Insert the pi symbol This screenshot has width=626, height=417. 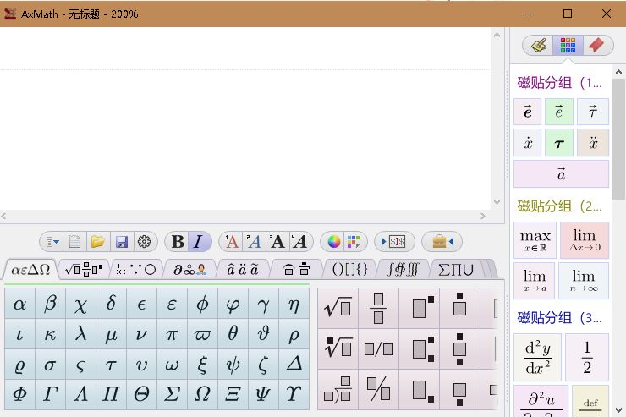172,334
